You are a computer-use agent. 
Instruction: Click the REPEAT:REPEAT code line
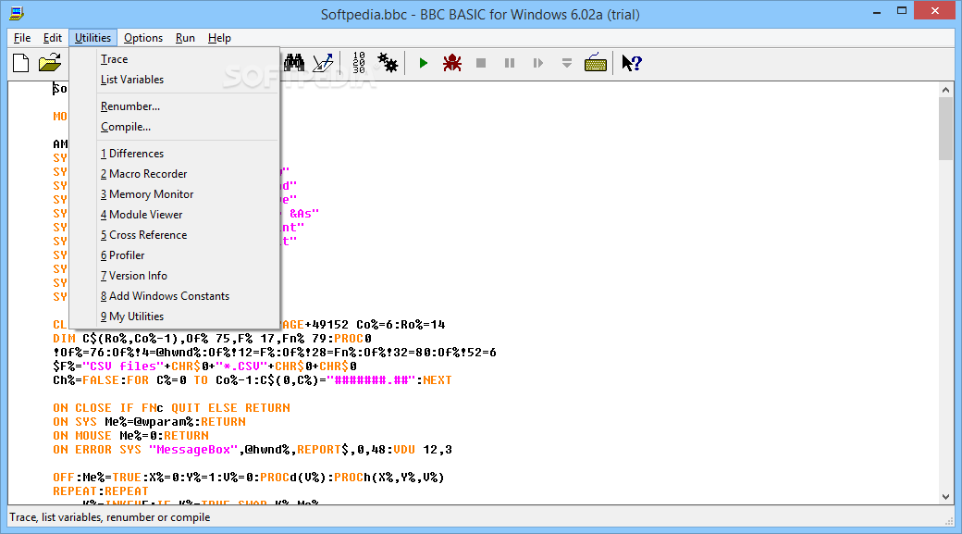101,491
